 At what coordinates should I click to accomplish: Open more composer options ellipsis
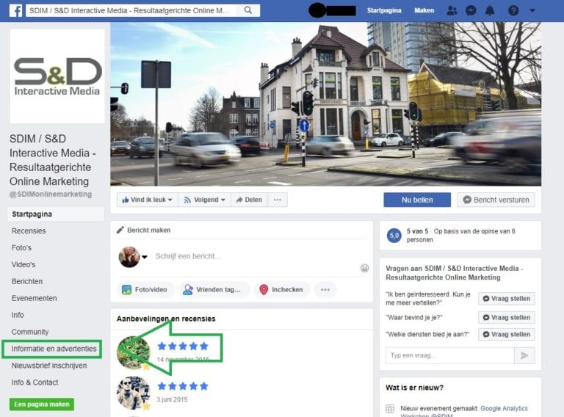[325, 290]
